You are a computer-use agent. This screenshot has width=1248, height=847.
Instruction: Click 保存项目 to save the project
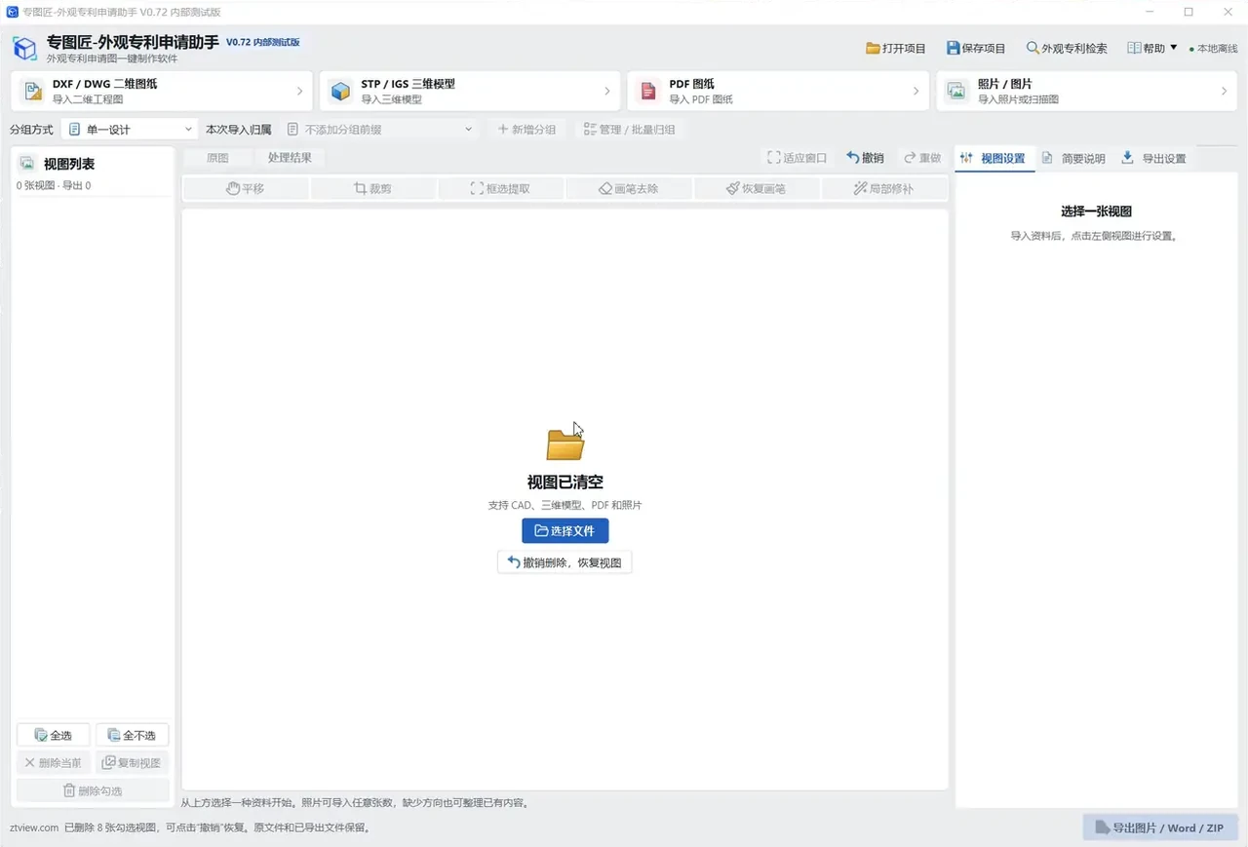point(976,48)
